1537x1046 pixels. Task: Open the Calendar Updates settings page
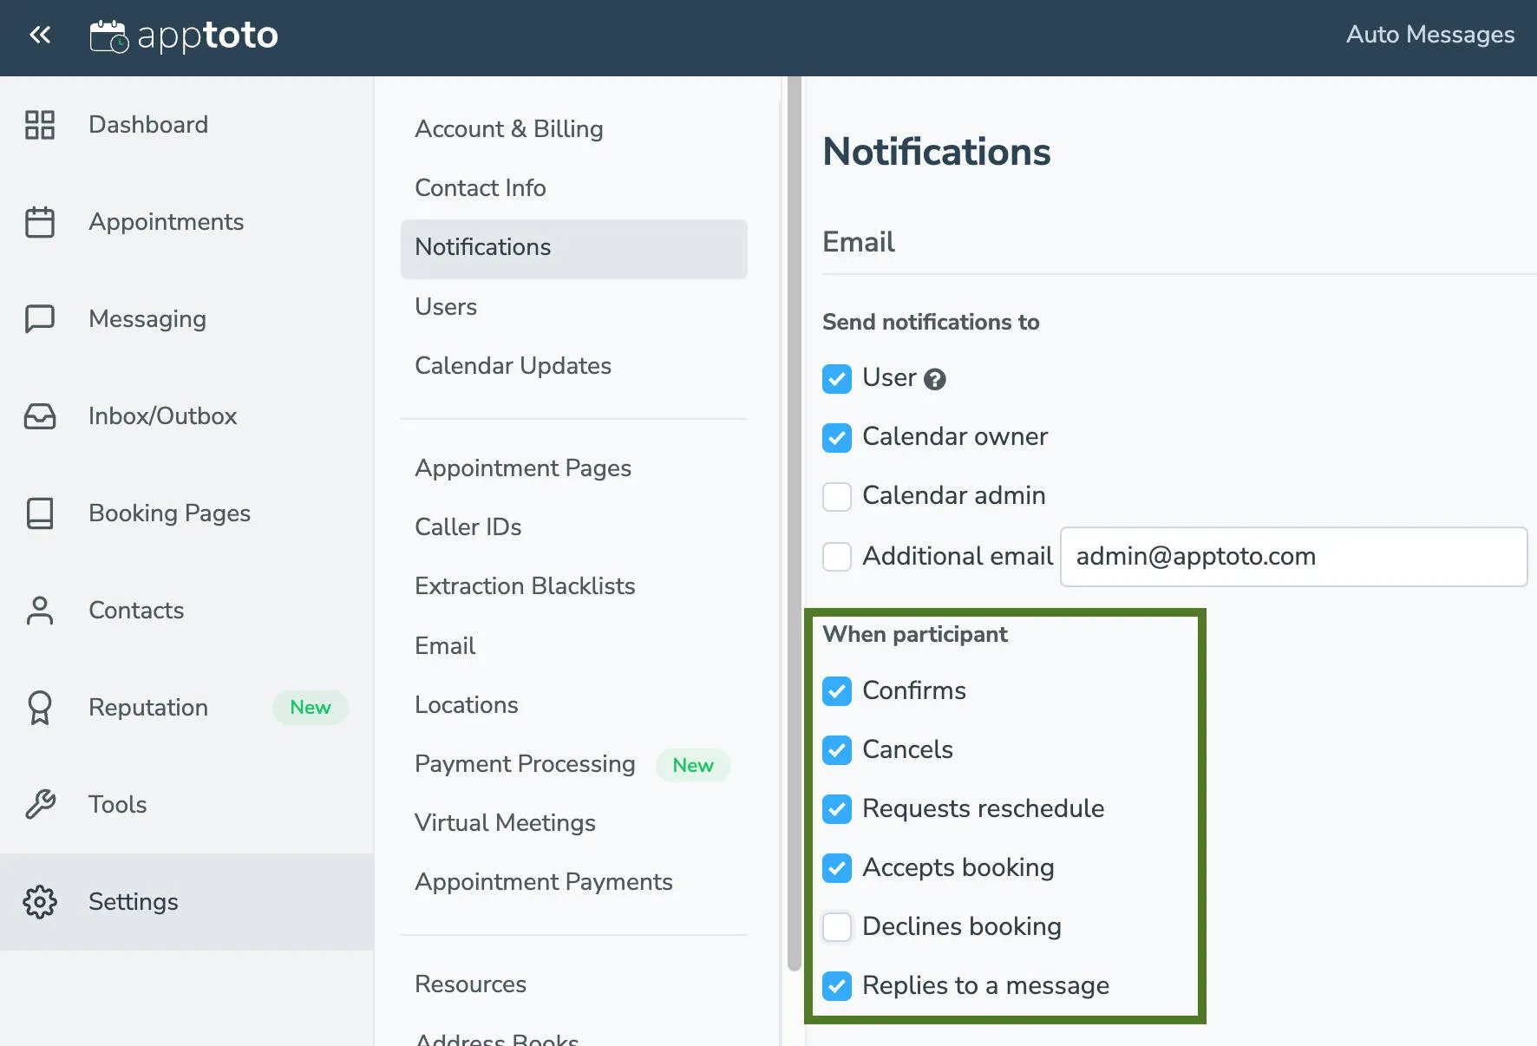point(513,365)
